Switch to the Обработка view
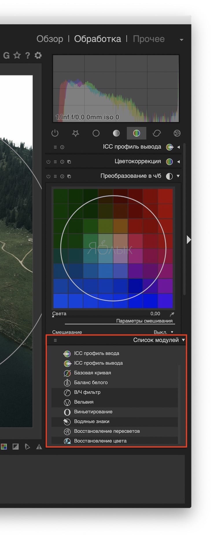Image resolution: width=214 pixels, height=538 pixels. (97, 39)
